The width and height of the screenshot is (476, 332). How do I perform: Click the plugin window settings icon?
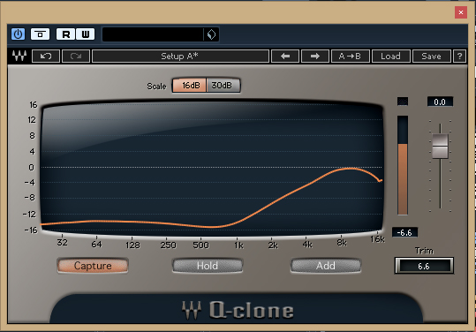coord(40,34)
